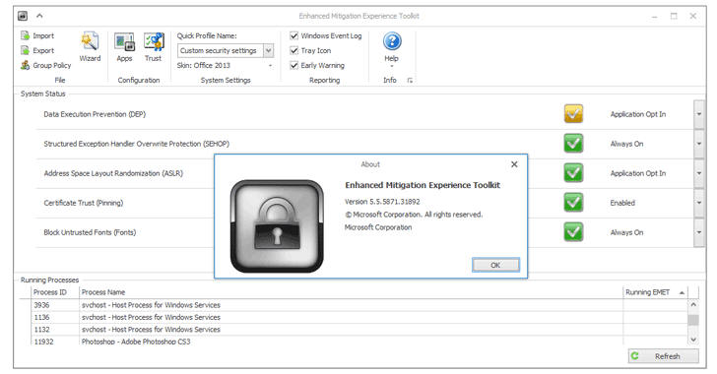Click the Refresh button

point(664,356)
